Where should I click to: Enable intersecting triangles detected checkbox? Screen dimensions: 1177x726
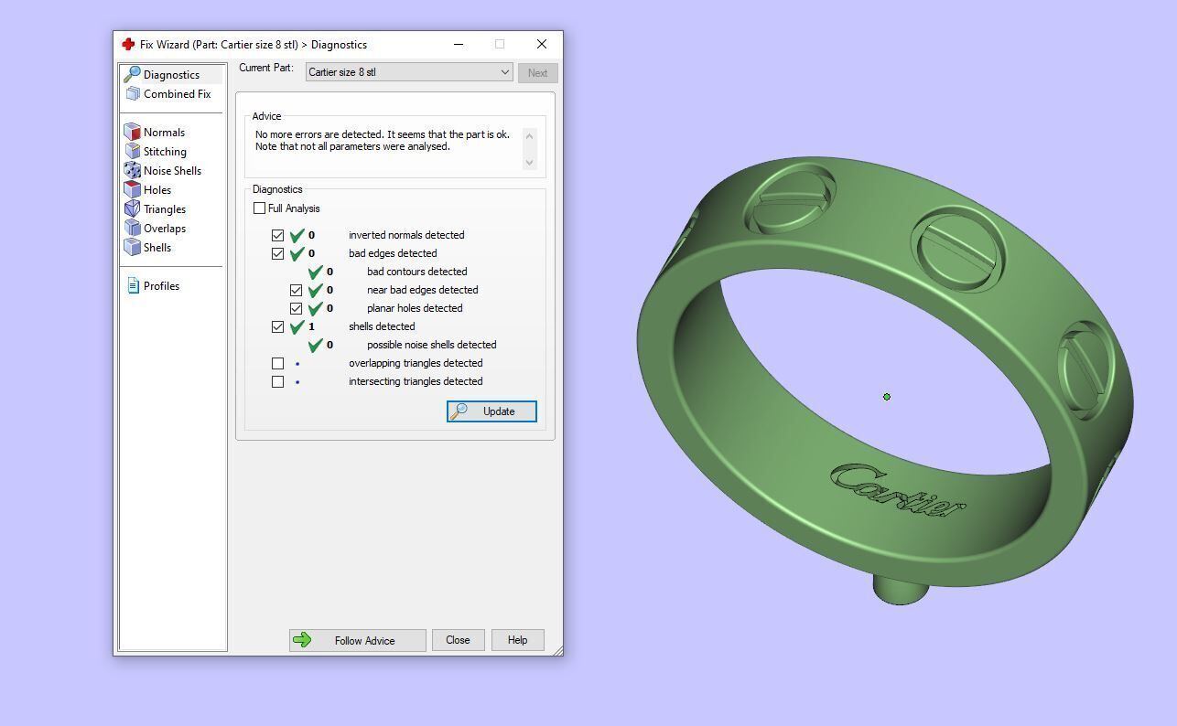[x=278, y=381]
